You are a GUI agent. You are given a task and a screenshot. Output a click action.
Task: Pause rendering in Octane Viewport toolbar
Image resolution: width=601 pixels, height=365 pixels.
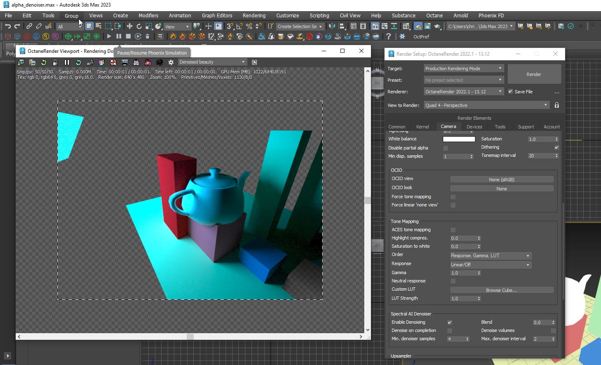point(67,62)
